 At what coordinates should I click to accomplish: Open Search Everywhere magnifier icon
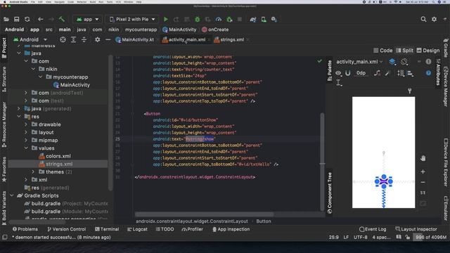click(423, 19)
